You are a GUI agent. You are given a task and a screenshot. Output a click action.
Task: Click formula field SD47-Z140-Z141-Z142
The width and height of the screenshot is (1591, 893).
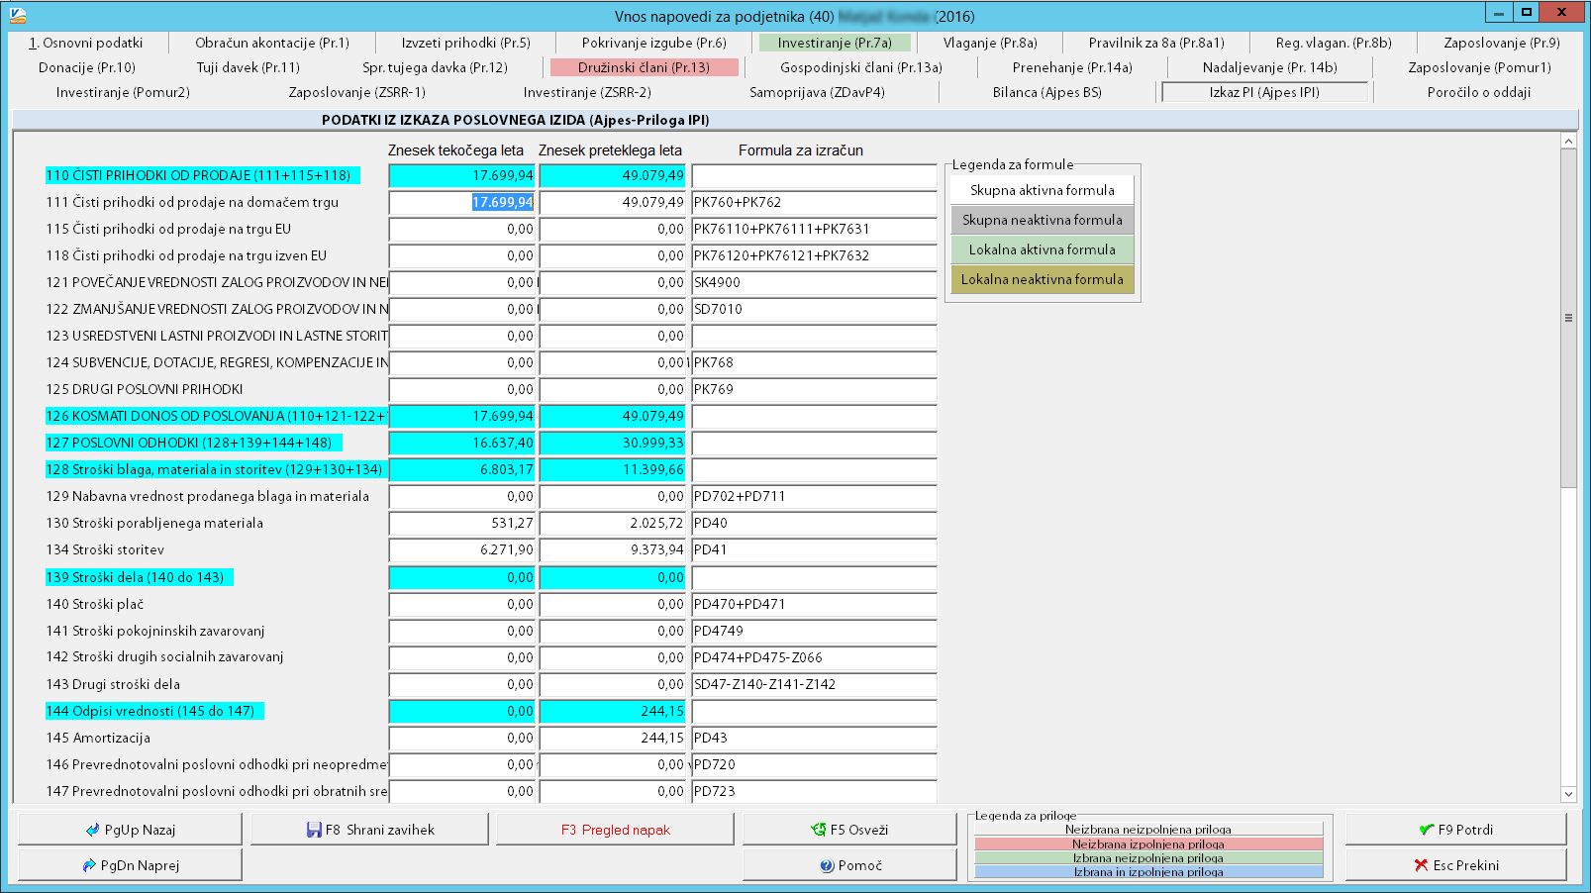pyautogui.click(x=814, y=684)
